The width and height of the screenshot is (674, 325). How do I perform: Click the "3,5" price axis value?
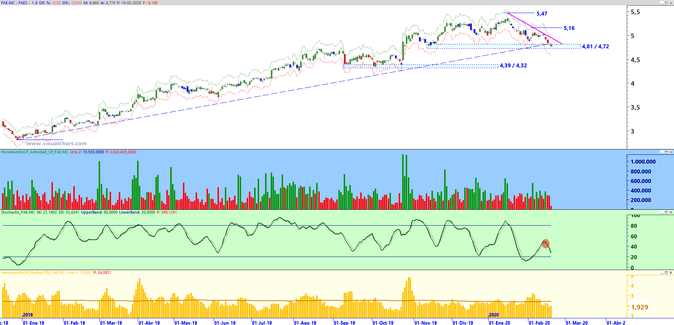pyautogui.click(x=635, y=108)
